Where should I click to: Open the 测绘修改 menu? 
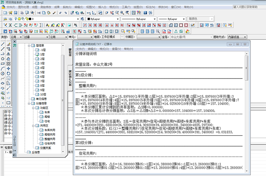tap(46, 7)
